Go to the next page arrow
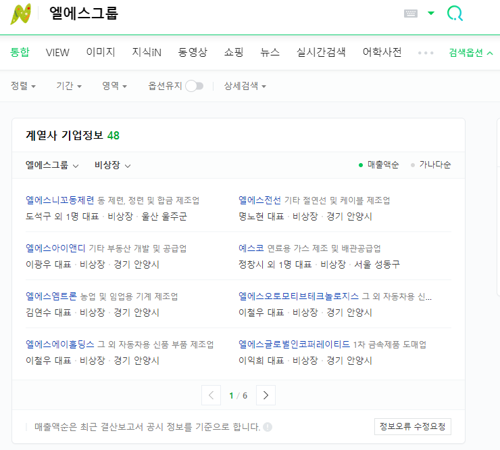The height and width of the screenshot is (450, 500). pyautogui.click(x=266, y=395)
